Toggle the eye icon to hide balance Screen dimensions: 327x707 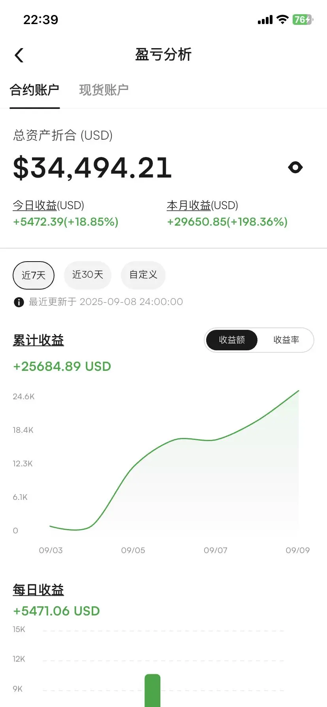[295, 167]
